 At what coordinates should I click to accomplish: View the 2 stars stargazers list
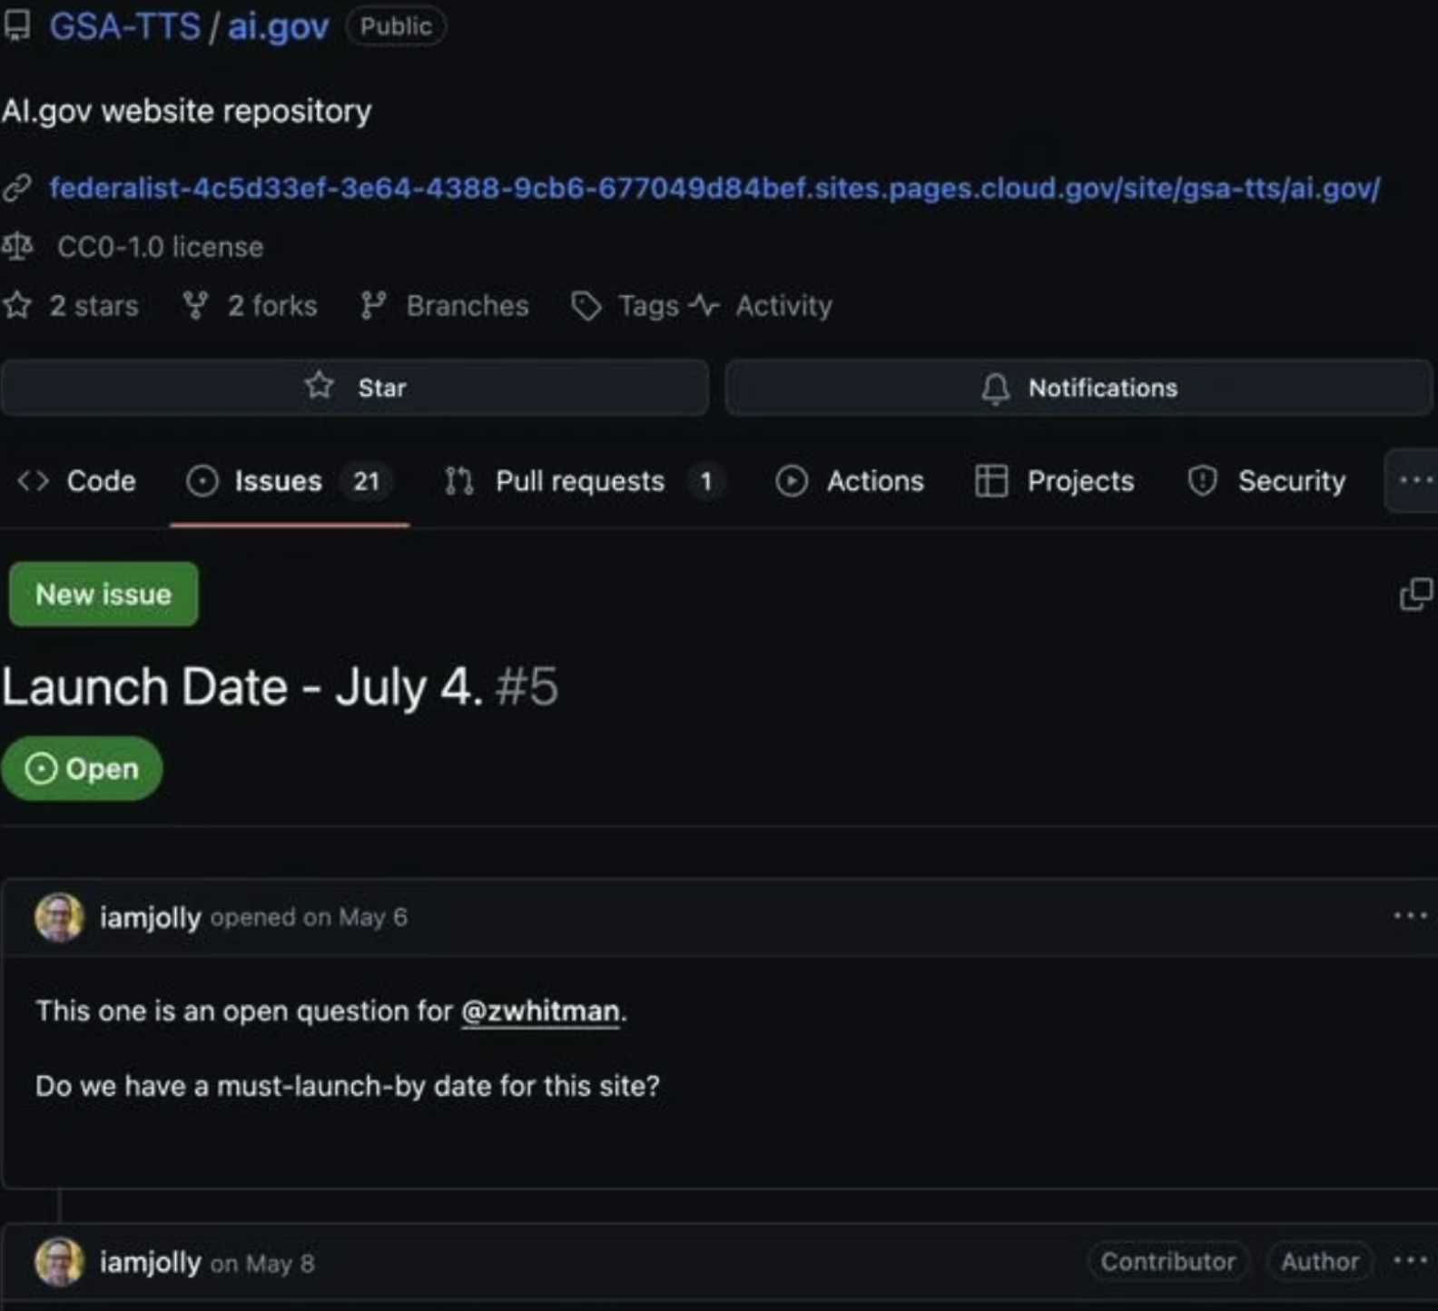click(x=94, y=306)
